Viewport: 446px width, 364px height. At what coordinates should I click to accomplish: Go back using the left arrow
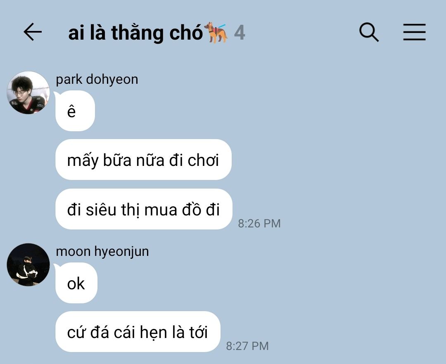(33, 32)
